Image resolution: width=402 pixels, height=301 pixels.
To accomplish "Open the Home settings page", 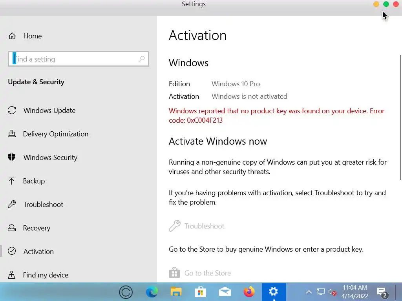I will click(x=79, y=36).
